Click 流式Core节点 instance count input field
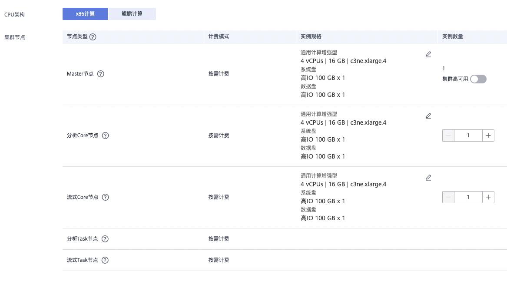 (468, 197)
